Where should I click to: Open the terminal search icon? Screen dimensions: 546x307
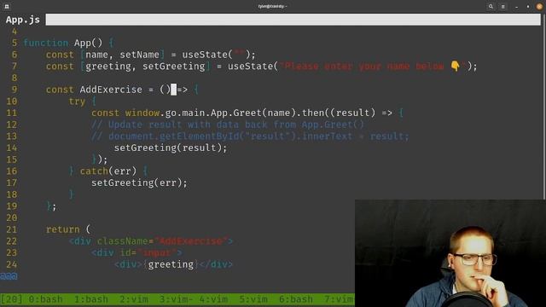(x=491, y=6)
